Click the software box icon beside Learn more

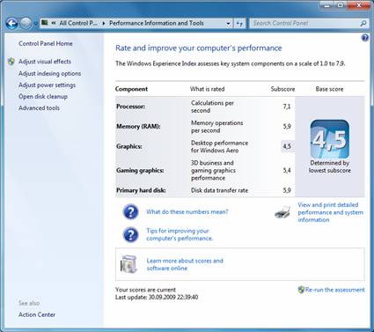pyautogui.click(x=128, y=264)
